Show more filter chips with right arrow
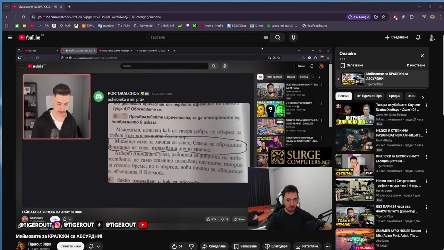 (423, 98)
